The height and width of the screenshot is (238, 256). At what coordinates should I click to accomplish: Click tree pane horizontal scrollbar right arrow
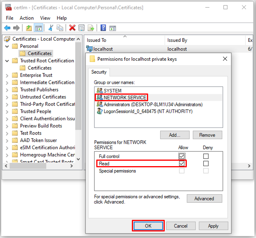click(71, 166)
